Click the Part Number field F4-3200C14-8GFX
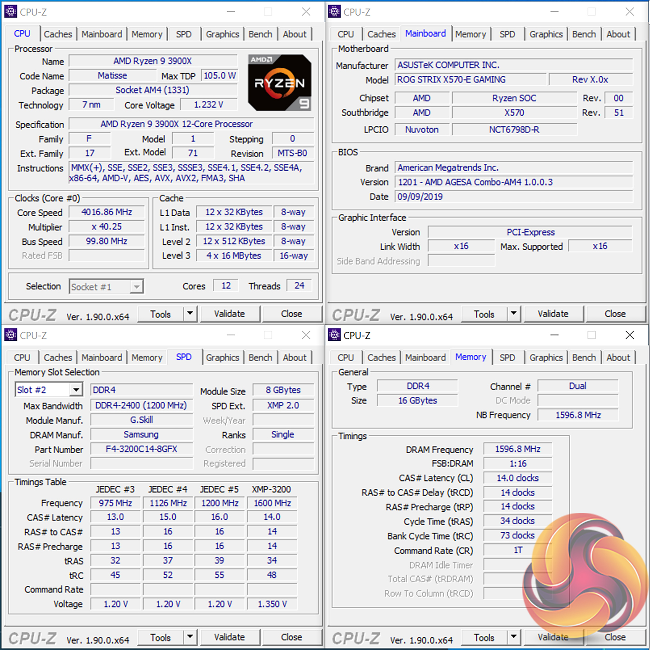Image resolution: width=650 pixels, height=650 pixels. click(142, 449)
